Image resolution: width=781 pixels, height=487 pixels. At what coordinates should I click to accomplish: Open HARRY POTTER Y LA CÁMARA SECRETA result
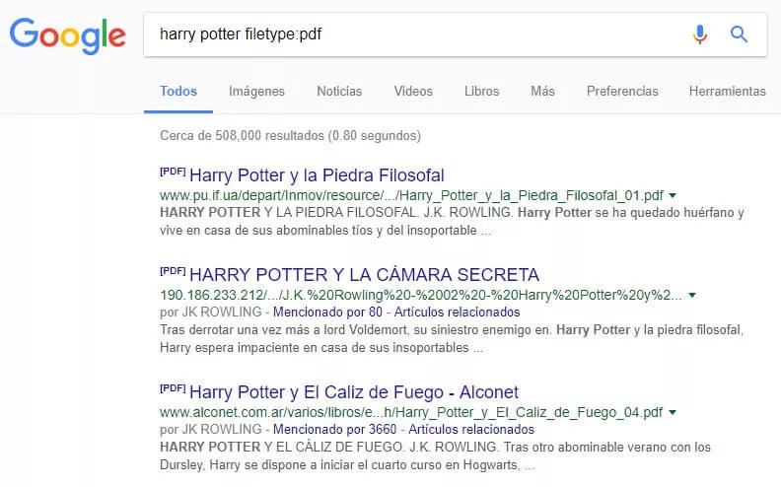tap(364, 275)
